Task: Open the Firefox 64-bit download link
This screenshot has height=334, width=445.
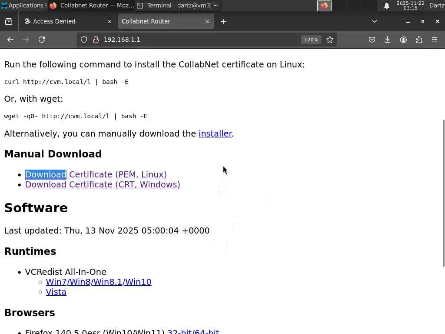Action: coord(206,331)
